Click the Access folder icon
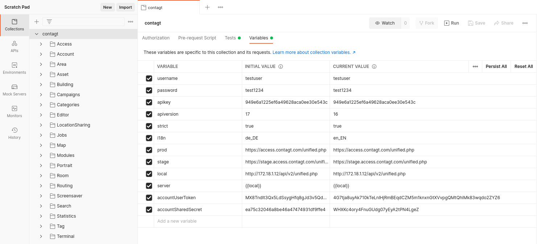This screenshot has width=537, height=244. [x=52, y=44]
